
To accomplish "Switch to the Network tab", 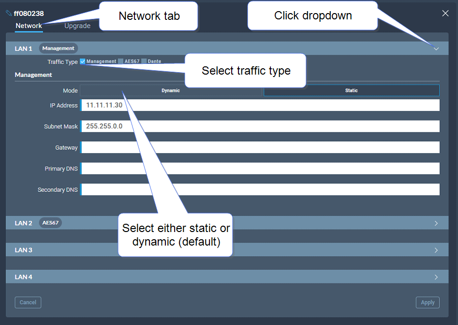I will 29,26.
